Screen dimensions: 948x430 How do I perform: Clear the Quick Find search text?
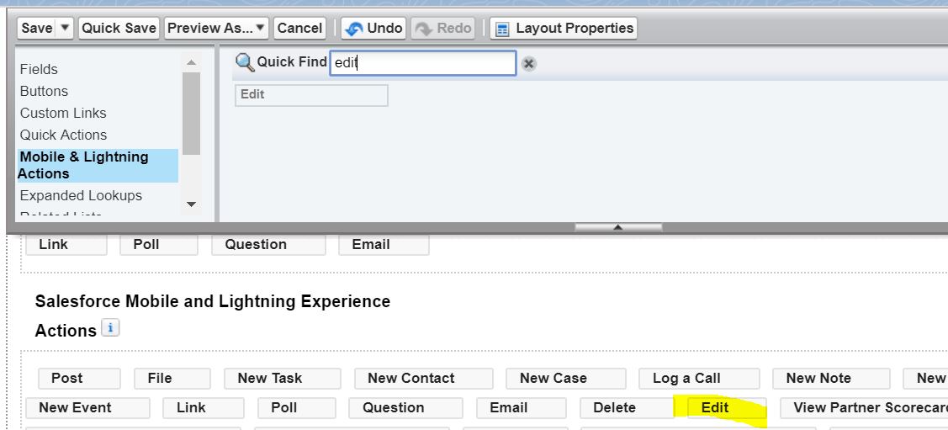click(528, 64)
